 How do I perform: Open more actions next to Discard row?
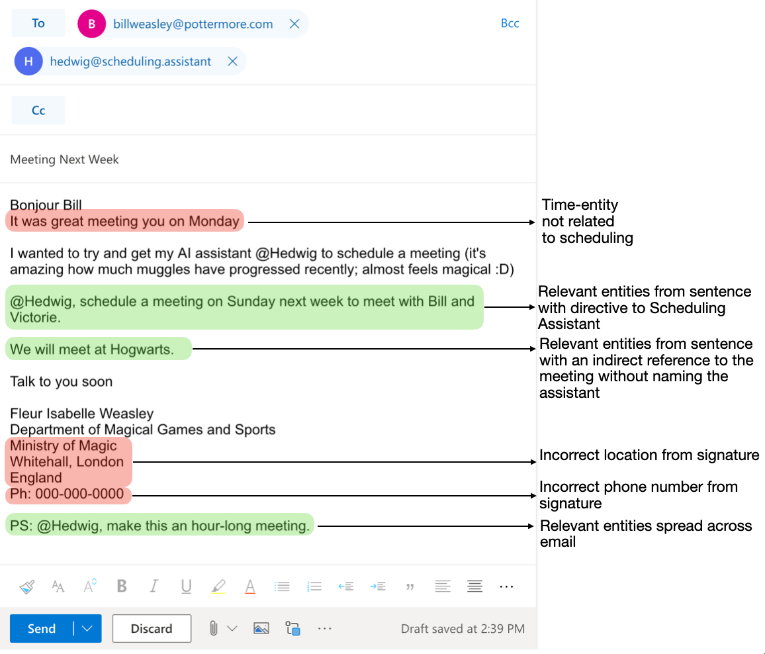point(324,629)
